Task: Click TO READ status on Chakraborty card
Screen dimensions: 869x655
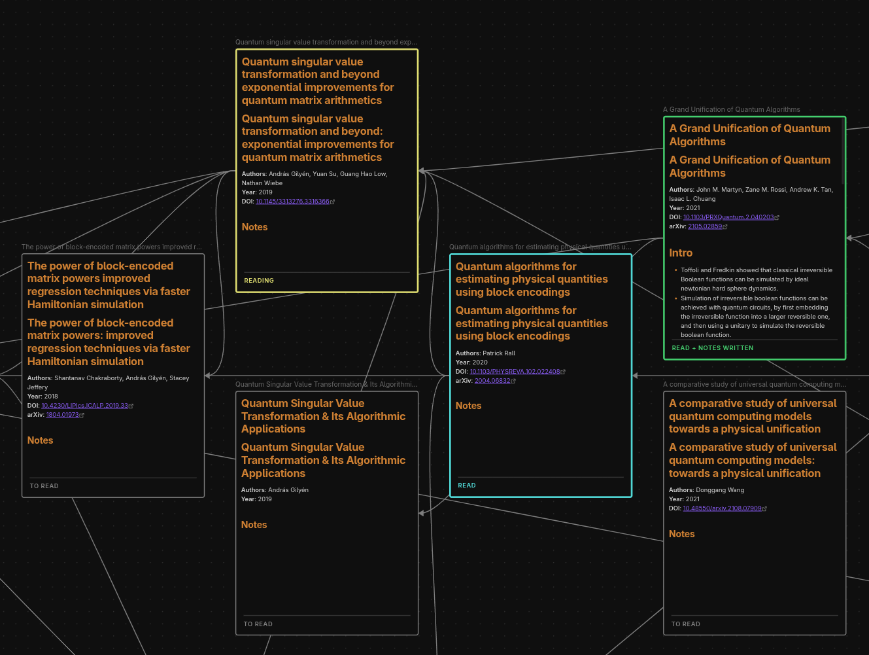Action: (x=44, y=486)
